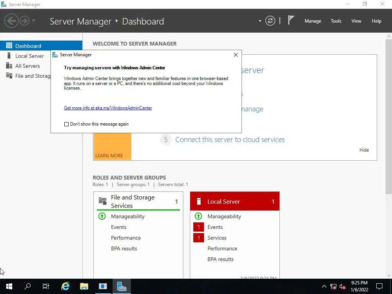This screenshot has height=294, width=392.
Task: Click the taskbar search icon
Action: pos(28,286)
